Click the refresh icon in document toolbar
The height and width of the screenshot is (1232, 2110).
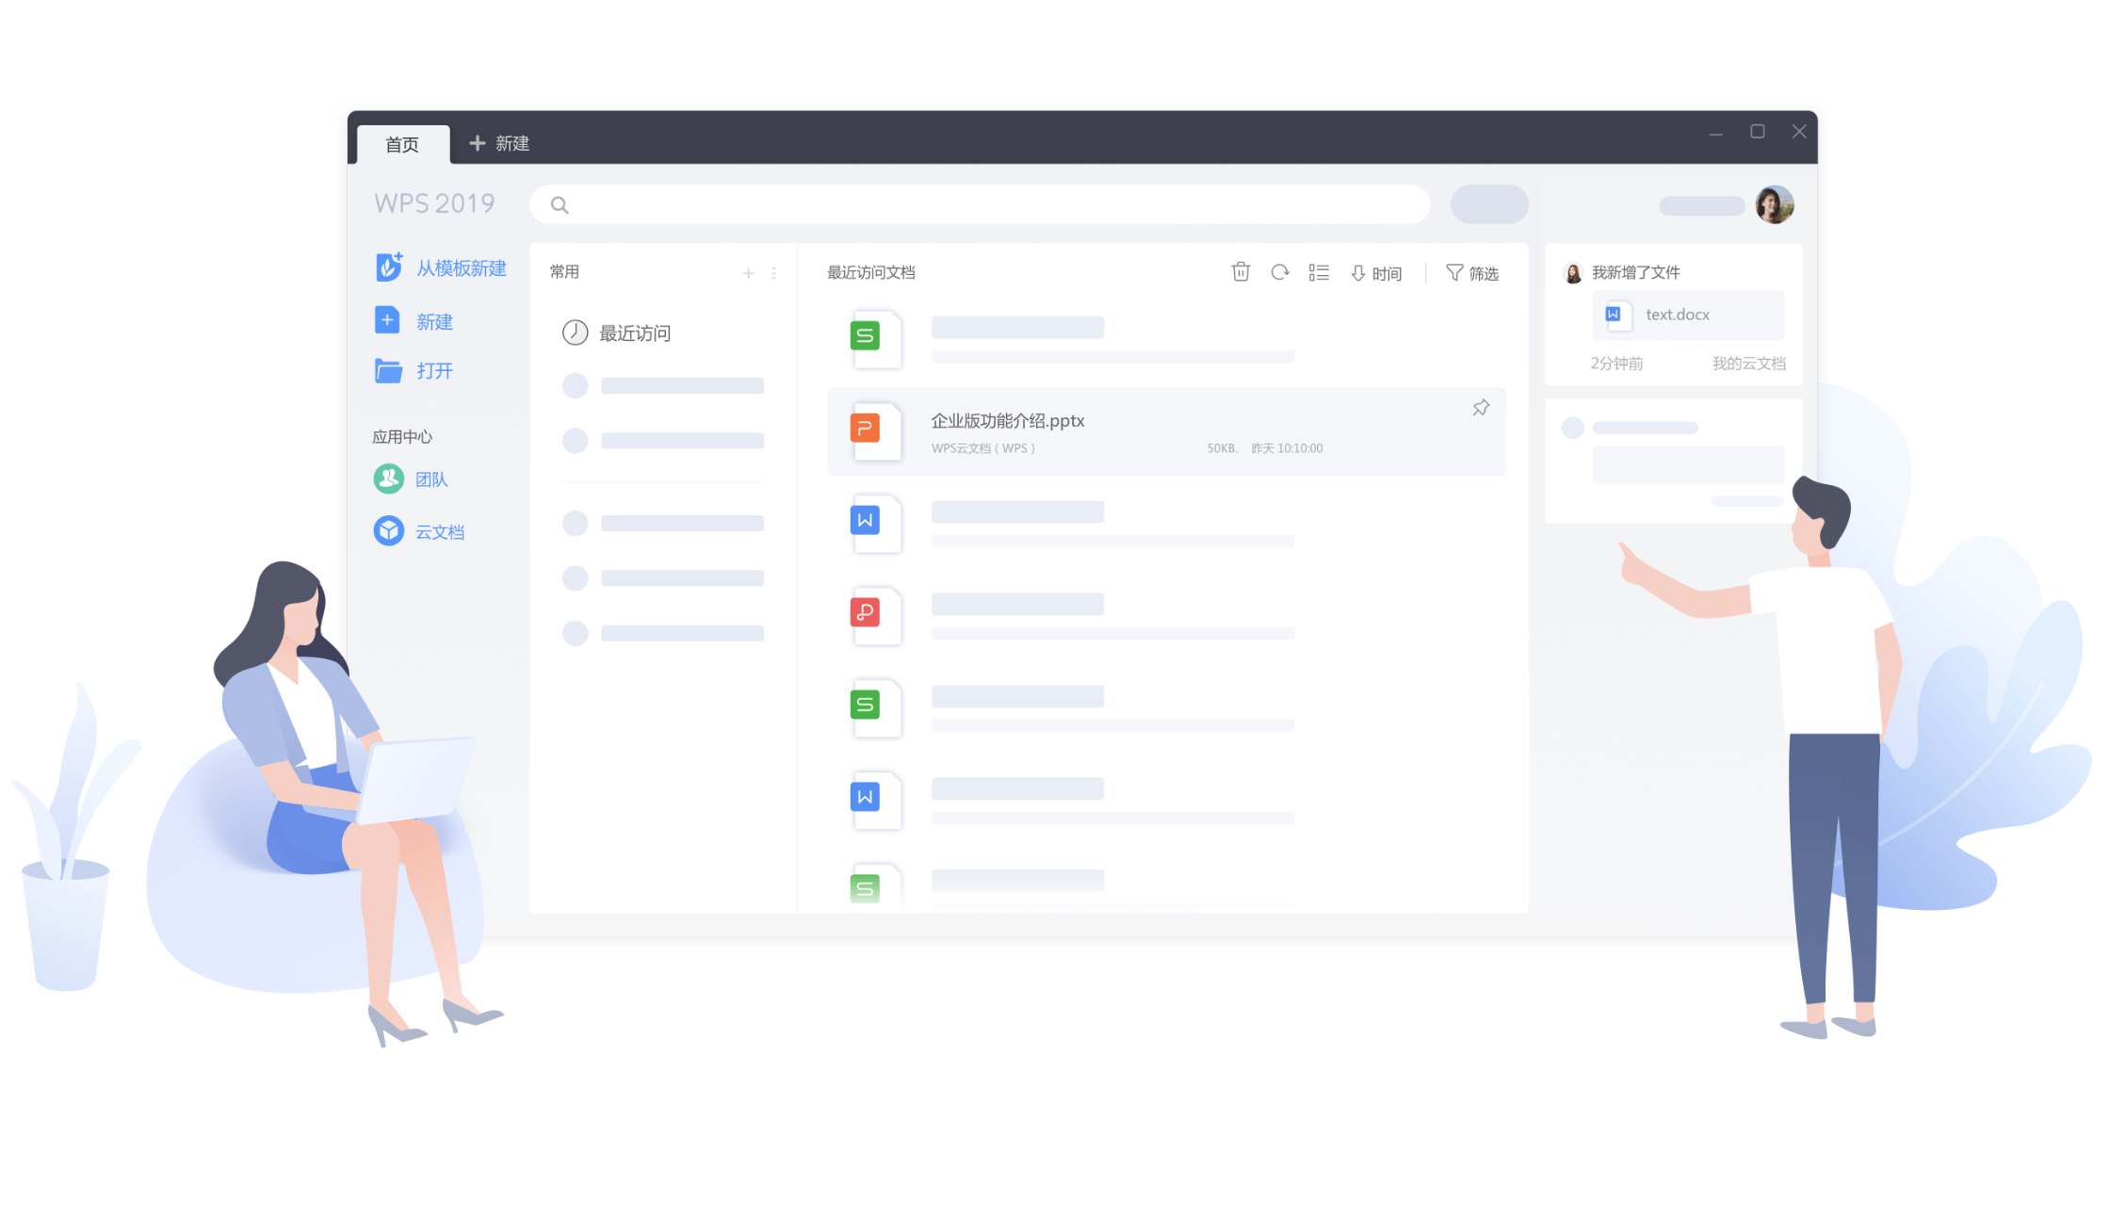pyautogui.click(x=1279, y=272)
